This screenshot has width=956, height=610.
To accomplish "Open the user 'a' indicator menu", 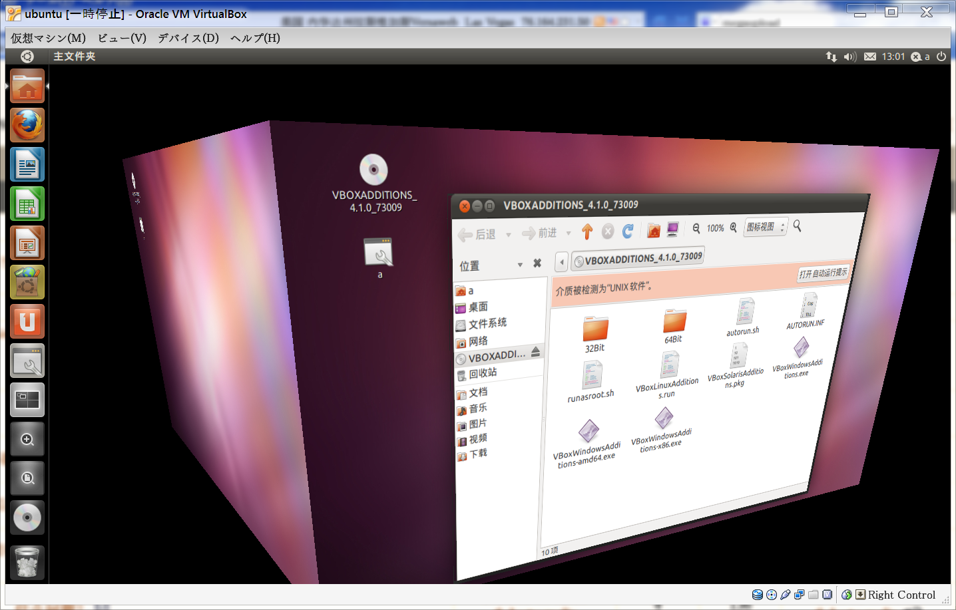I will point(921,57).
